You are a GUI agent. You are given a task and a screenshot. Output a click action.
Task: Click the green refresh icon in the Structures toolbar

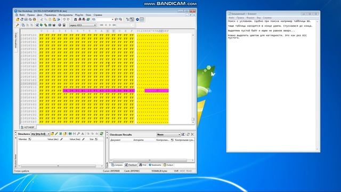click(102, 134)
